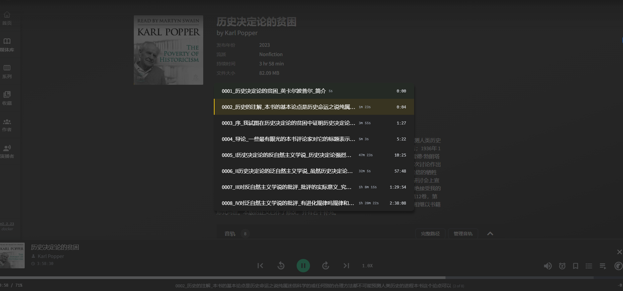
Task: Skip to the next chapter
Action: (346, 266)
